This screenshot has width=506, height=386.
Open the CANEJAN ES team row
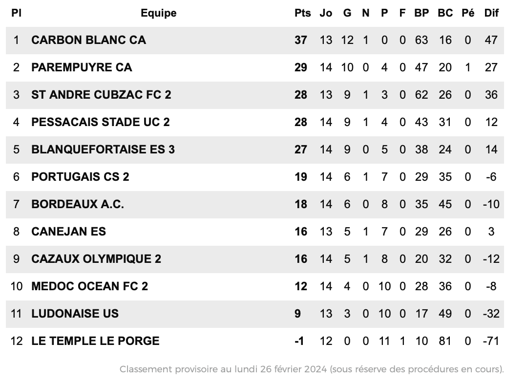[254, 232]
